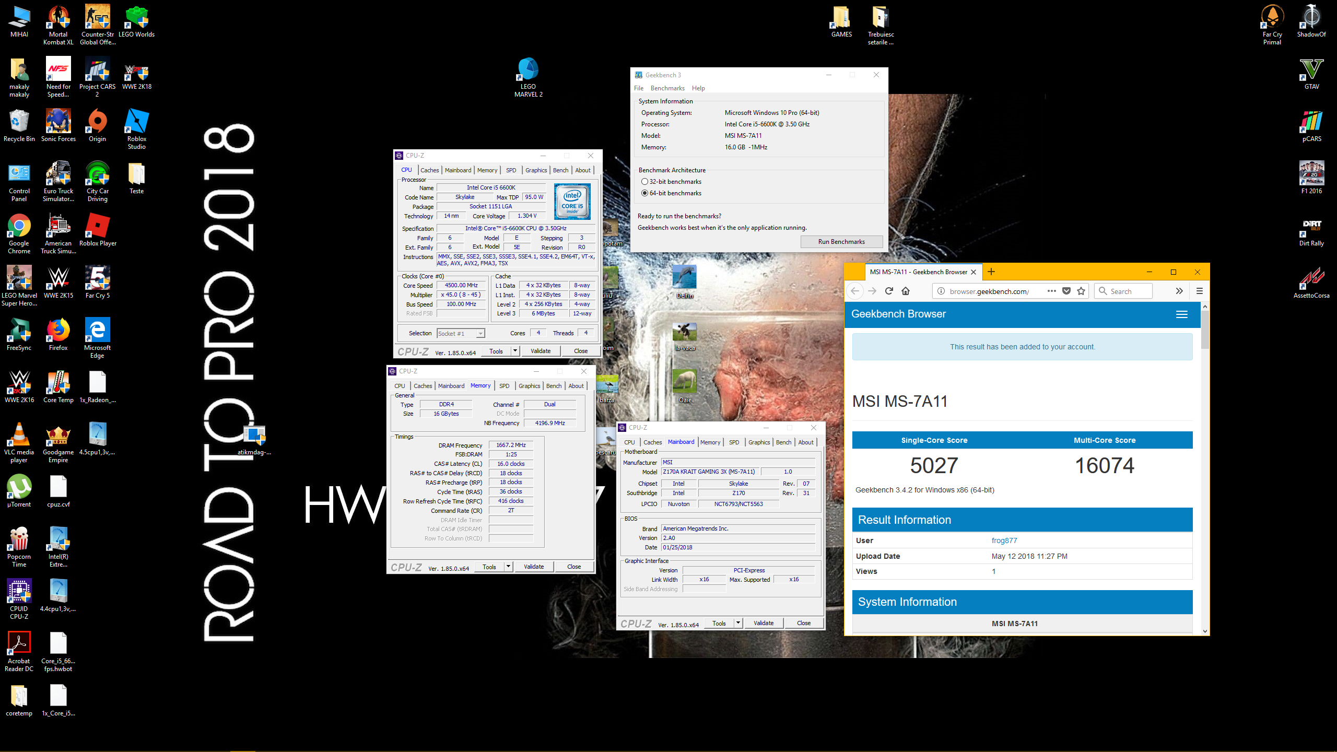Click the browser back arrow
The height and width of the screenshot is (752, 1337).
coord(855,291)
